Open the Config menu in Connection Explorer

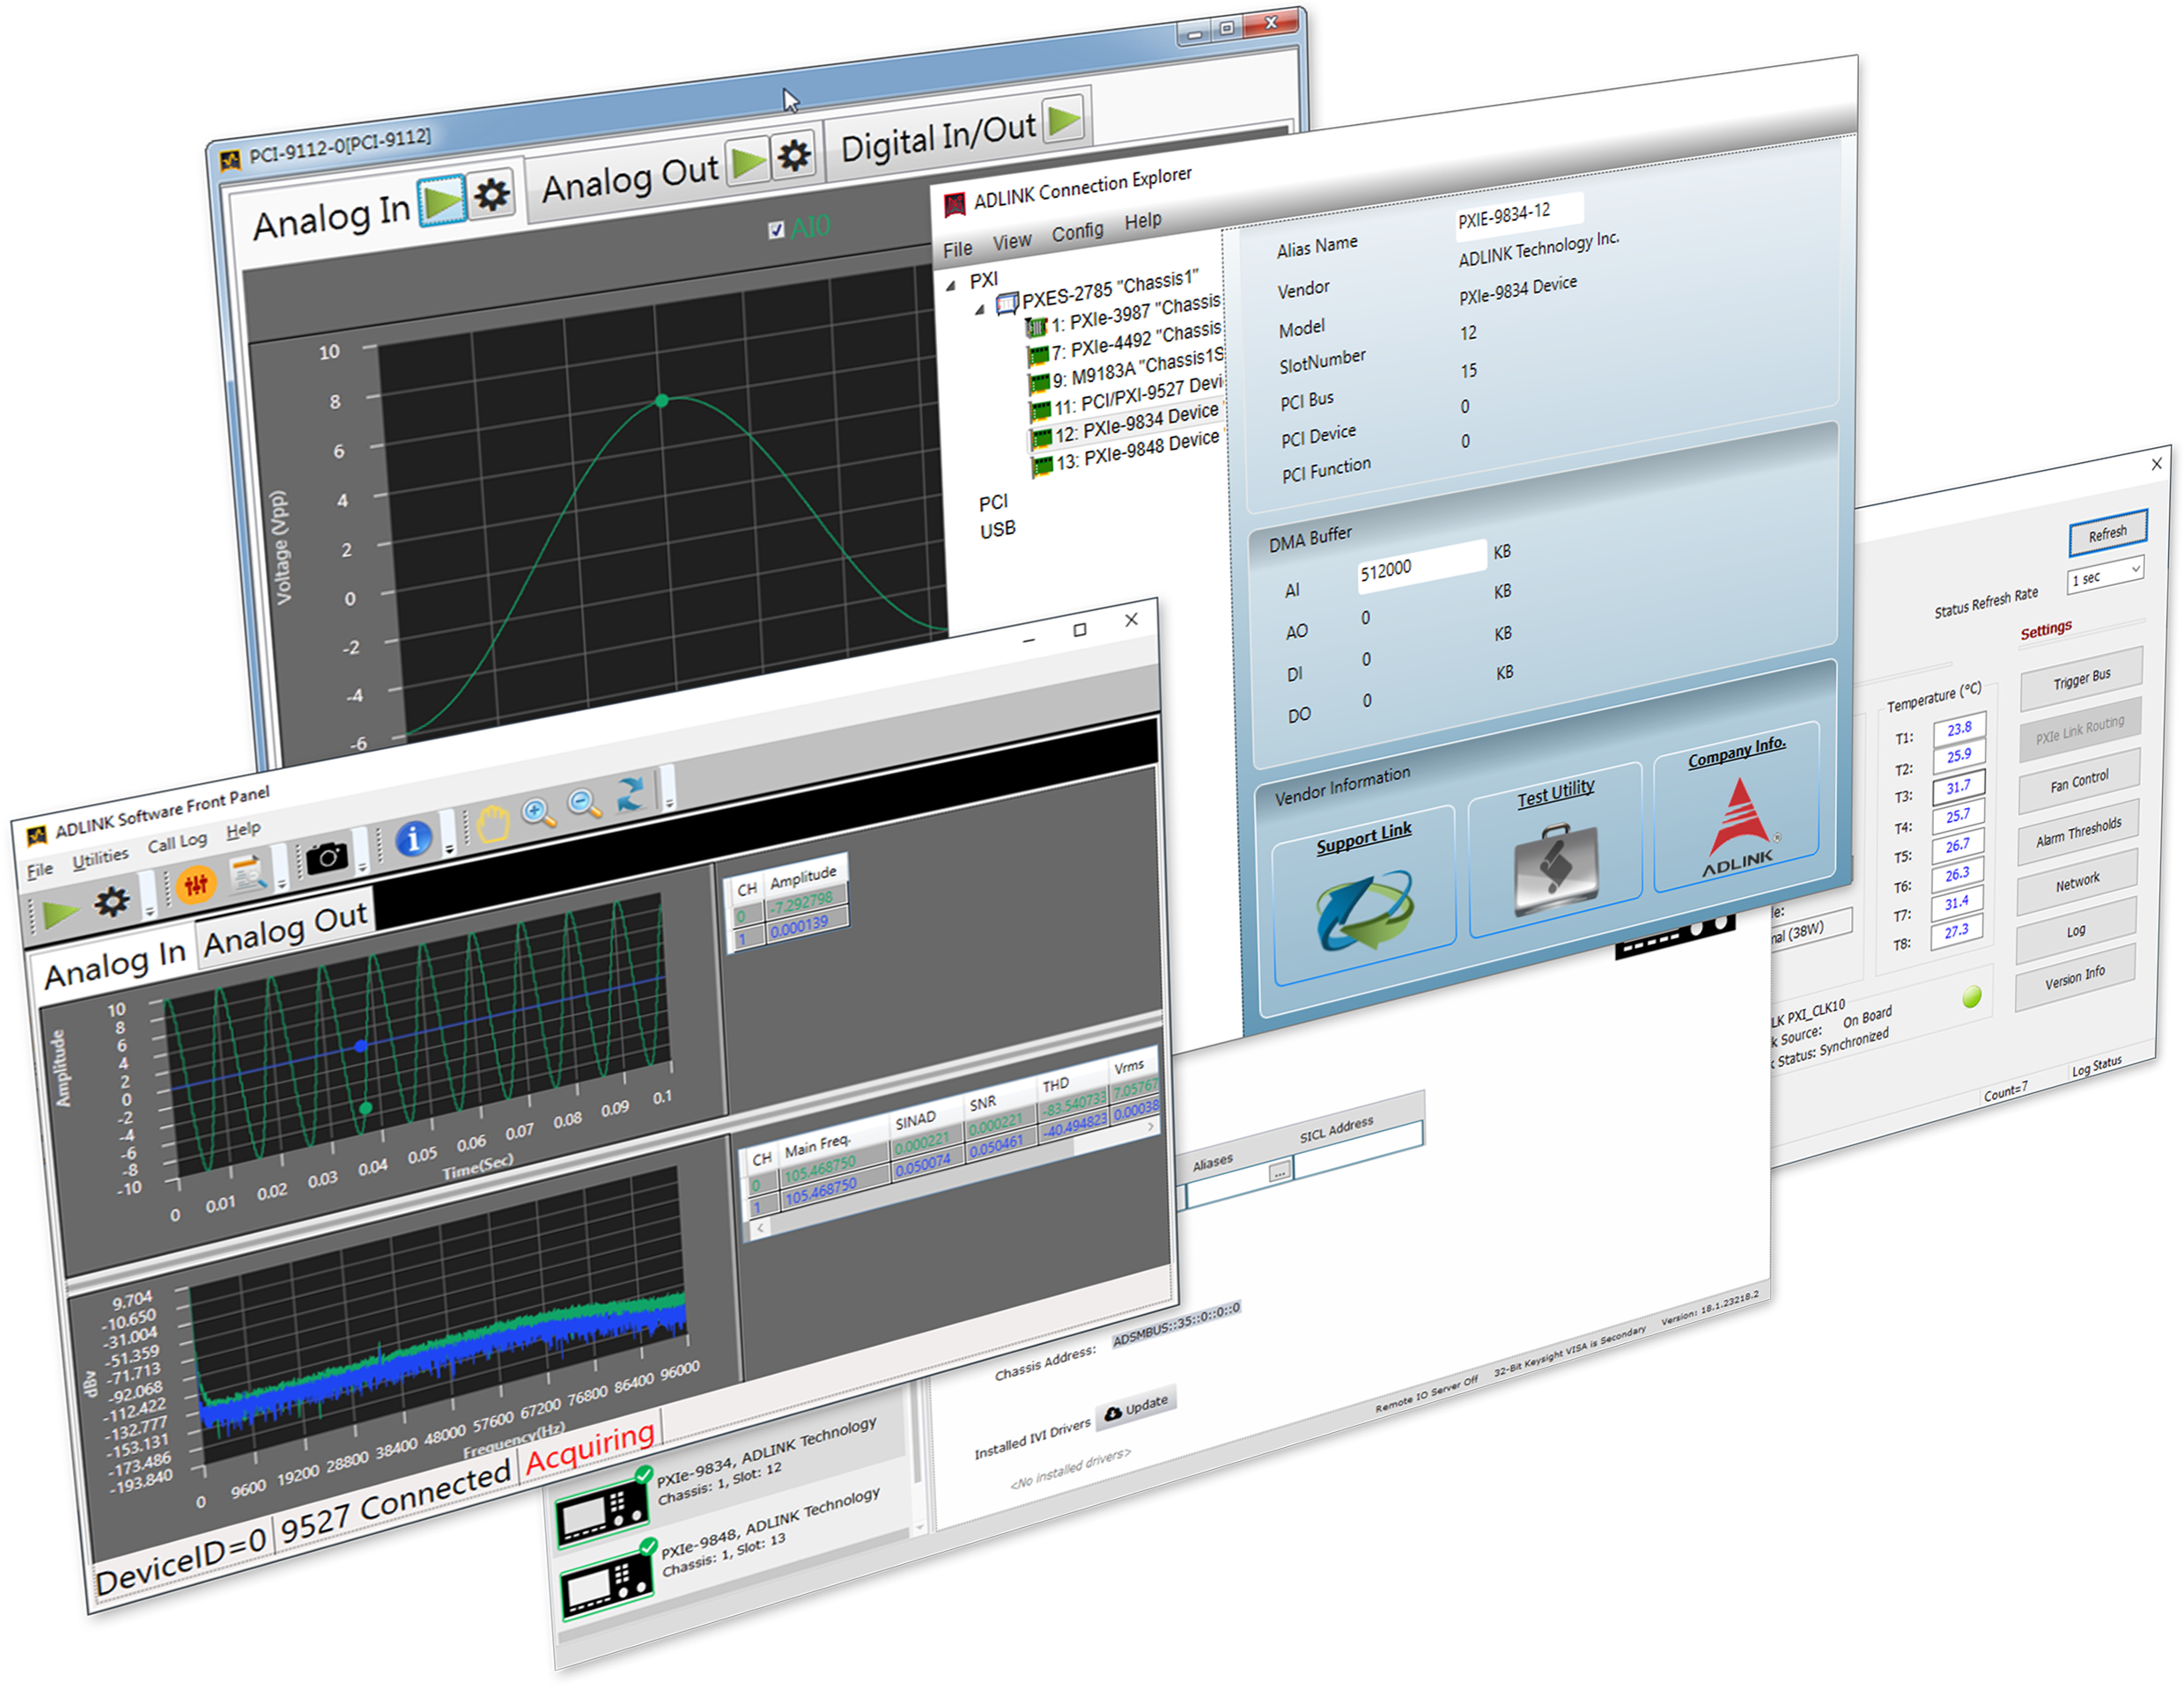(x=1078, y=231)
